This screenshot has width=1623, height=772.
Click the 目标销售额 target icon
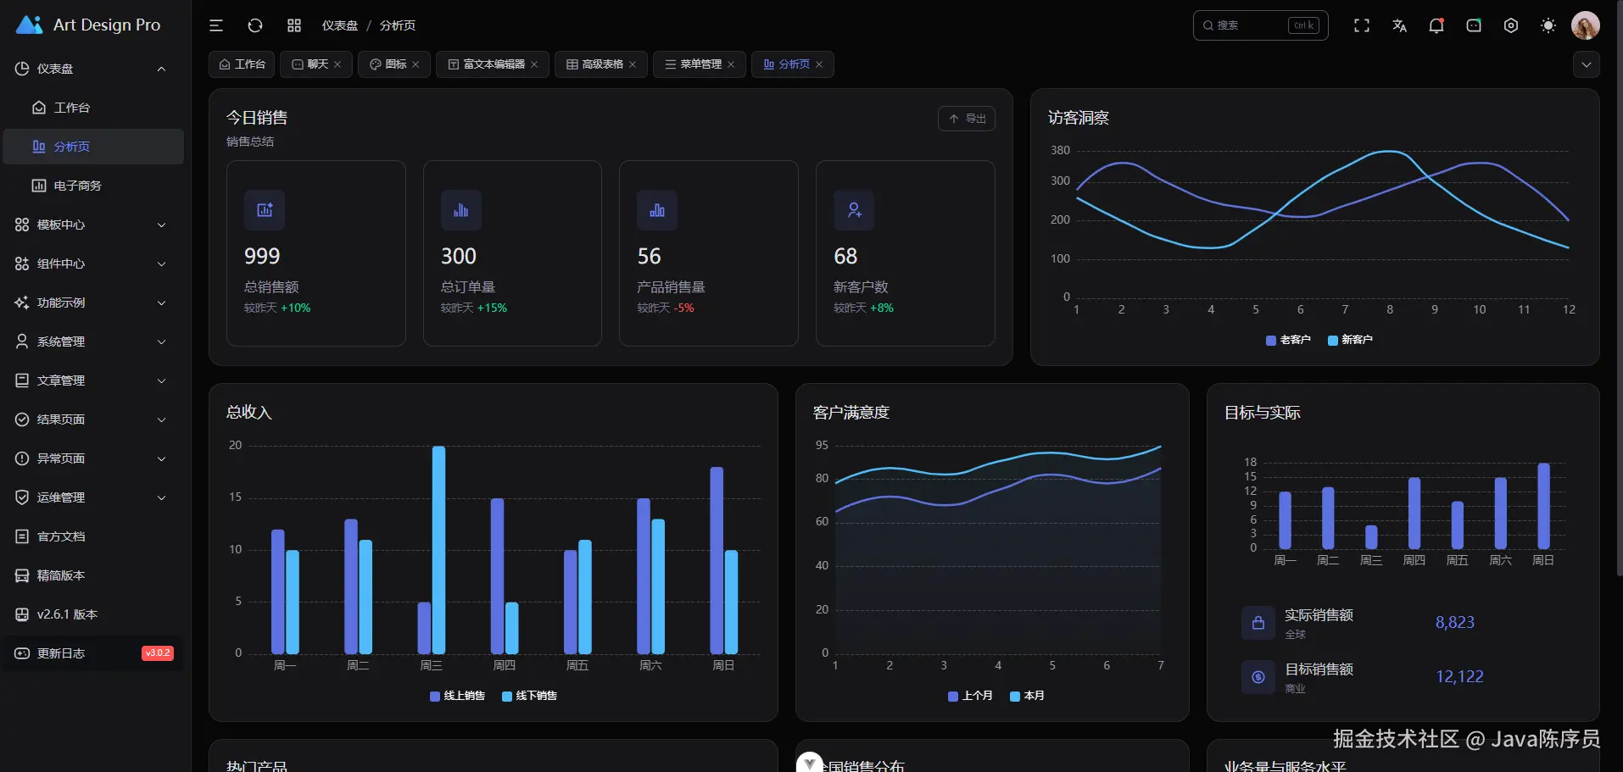[1258, 677]
